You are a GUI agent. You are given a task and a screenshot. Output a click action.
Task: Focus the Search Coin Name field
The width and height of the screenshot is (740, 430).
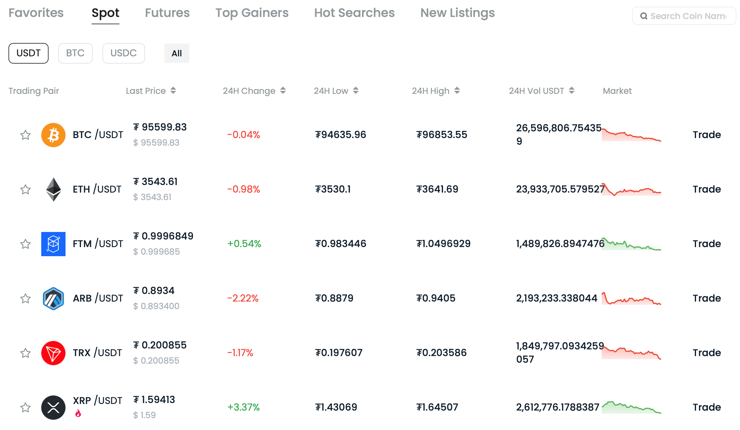(688, 16)
